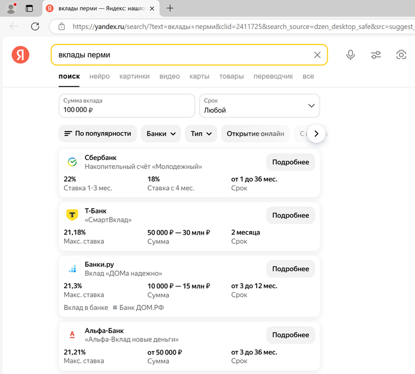
Task: Expand the 'Срок' dropdown
Action: 260,106
